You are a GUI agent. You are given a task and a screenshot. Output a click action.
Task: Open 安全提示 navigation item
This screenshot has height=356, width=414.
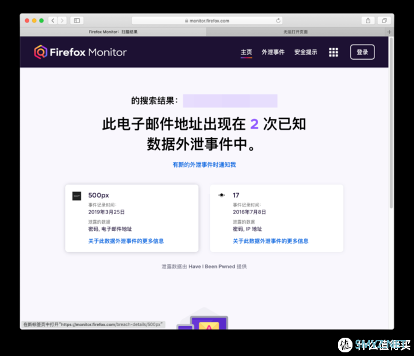pos(306,52)
